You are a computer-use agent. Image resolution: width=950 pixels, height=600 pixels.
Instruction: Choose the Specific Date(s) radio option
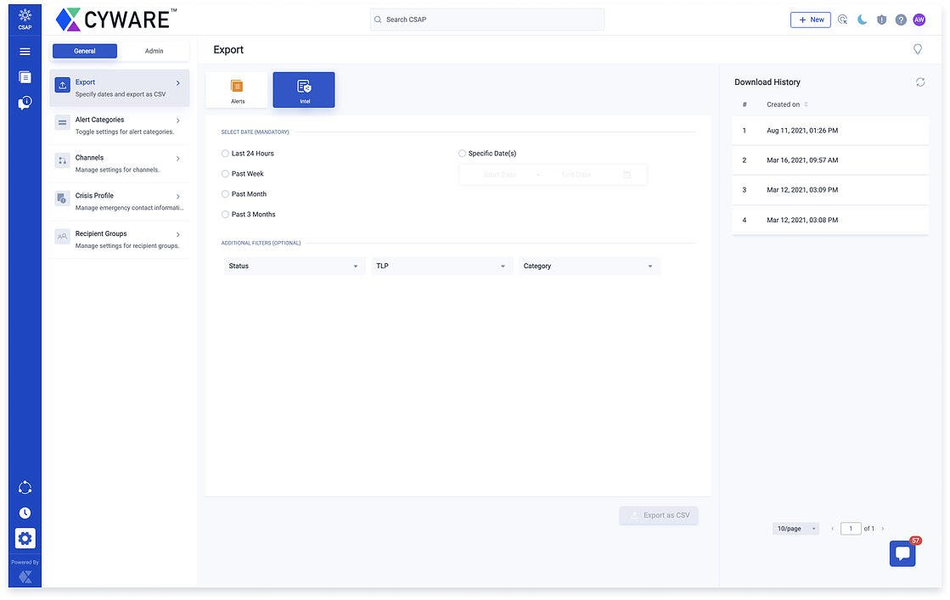click(463, 154)
